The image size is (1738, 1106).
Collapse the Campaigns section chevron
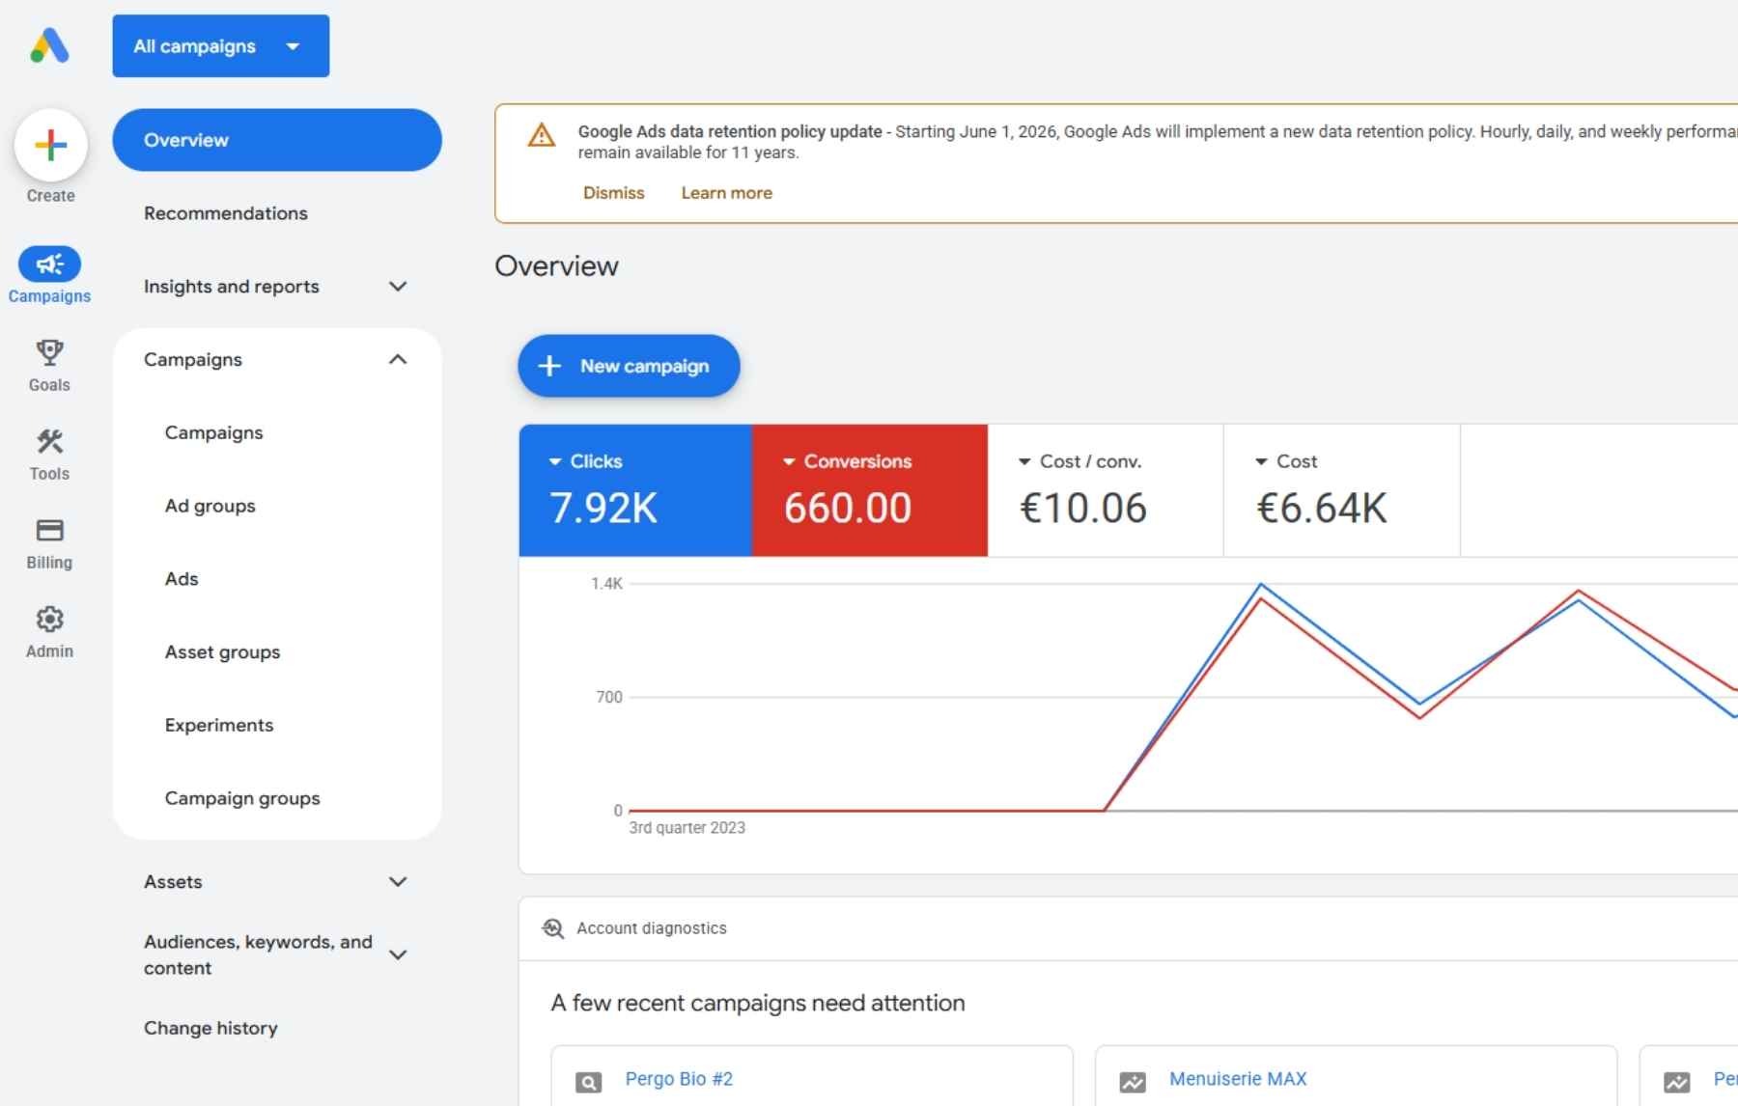(x=398, y=360)
